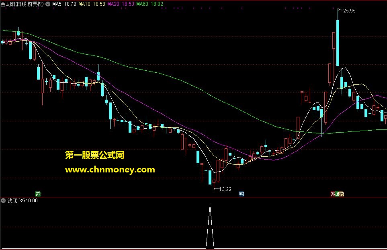Click the 金太阳(日线.前复权) stock title
Image resolution: width=387 pixels, height=250 pixels.
(x=22, y=4)
